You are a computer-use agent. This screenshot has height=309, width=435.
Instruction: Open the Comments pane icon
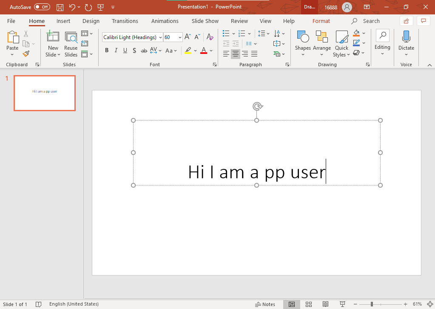pyautogui.click(x=424, y=21)
